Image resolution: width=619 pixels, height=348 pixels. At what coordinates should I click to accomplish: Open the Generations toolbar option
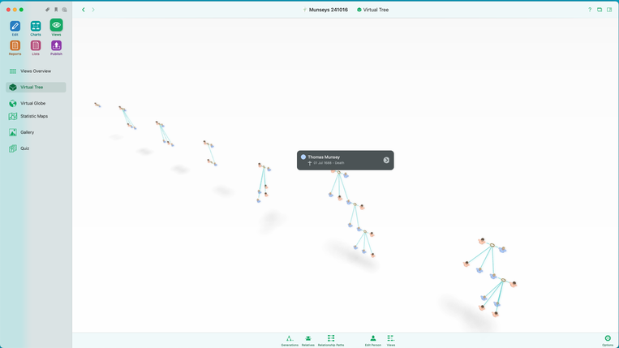(290, 341)
